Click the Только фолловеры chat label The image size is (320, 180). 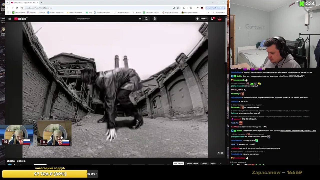[238, 162]
